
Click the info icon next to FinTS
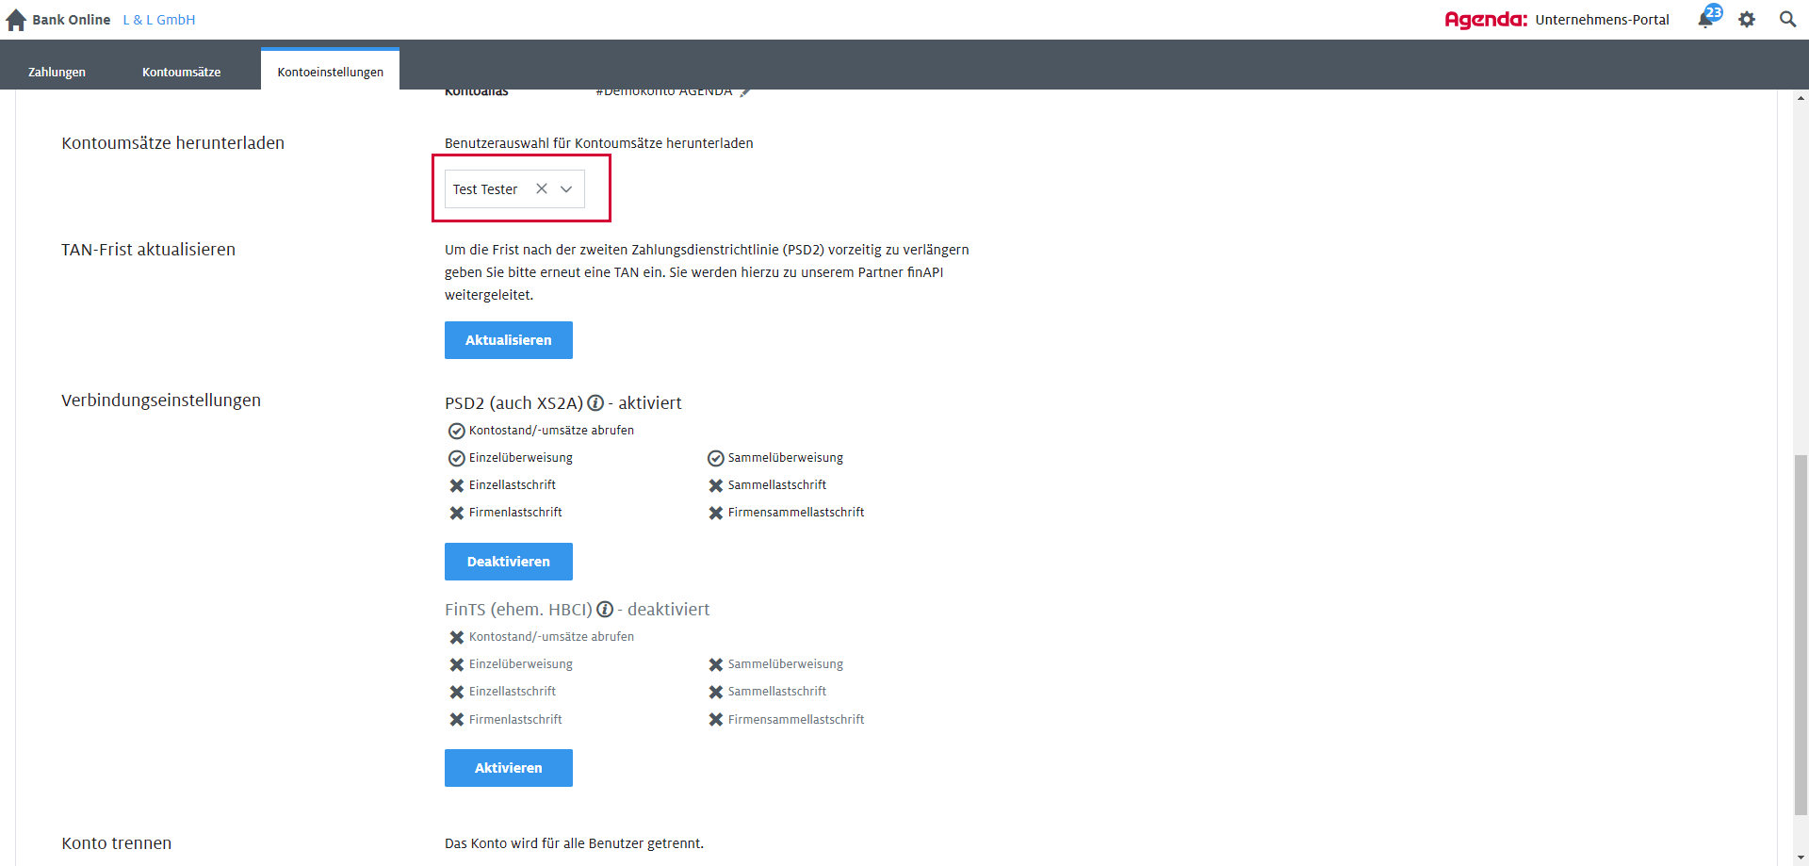pyautogui.click(x=605, y=610)
